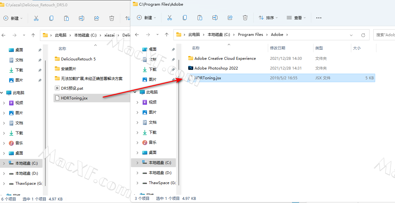Click the Share icon in the Delicious_Retouch window toolbar

[97, 18]
